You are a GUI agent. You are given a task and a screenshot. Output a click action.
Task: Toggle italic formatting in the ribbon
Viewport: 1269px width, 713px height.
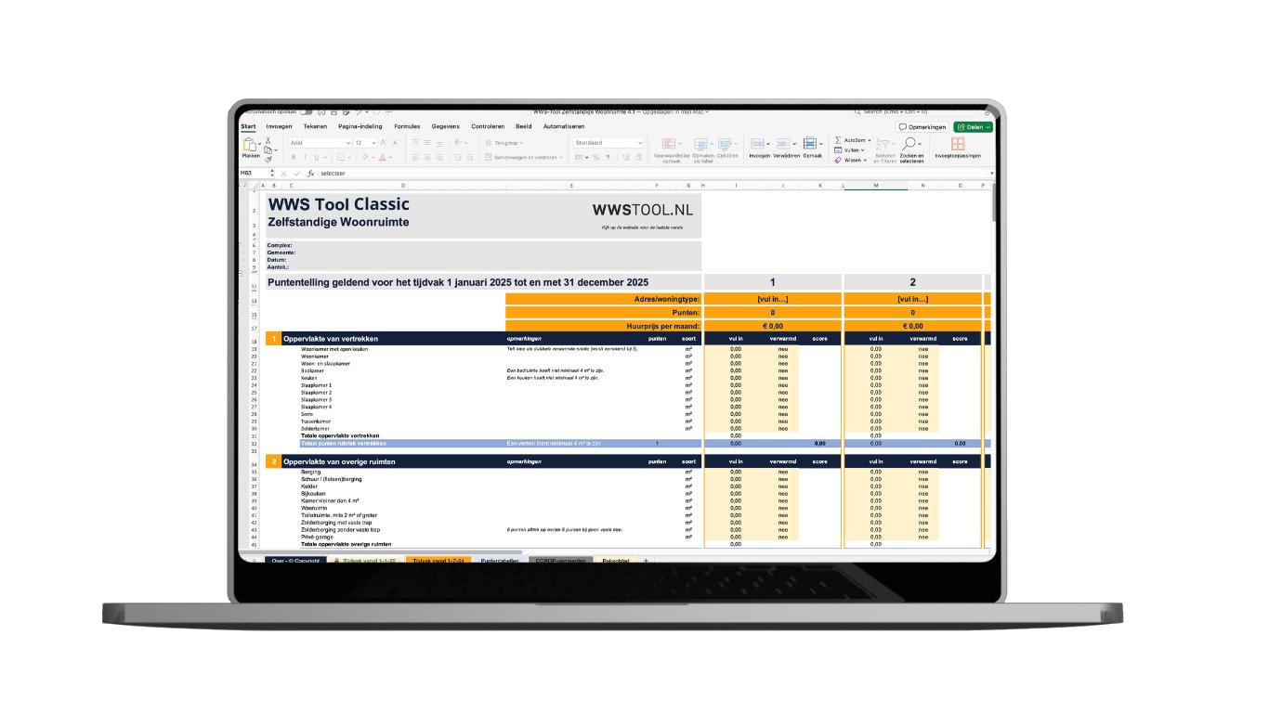(305, 158)
